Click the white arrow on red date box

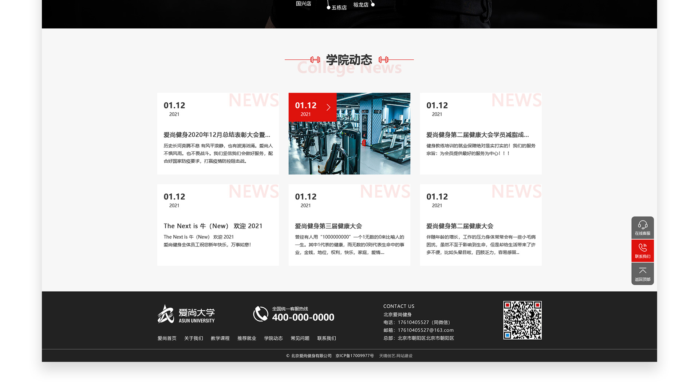328,107
